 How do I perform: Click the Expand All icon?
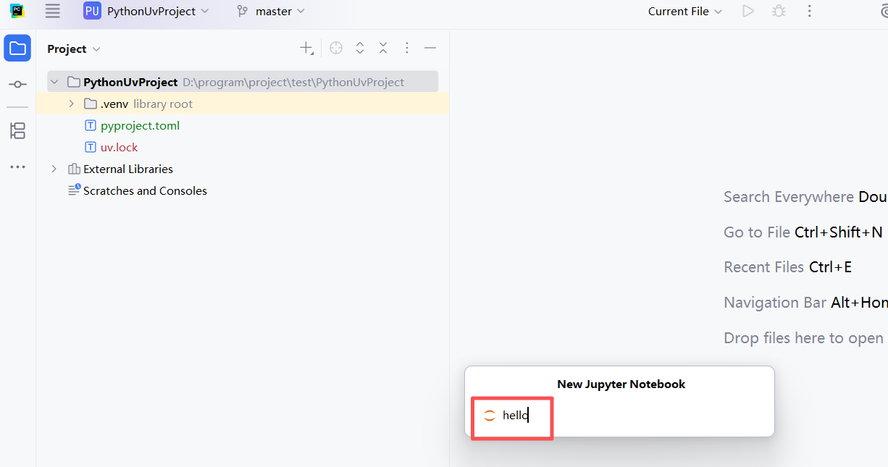[x=360, y=49]
